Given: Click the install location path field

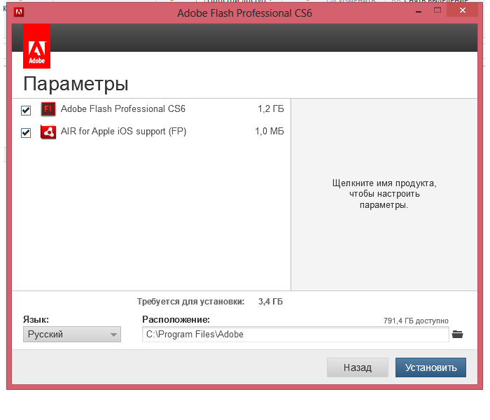Looking at the screenshot, I should point(295,335).
